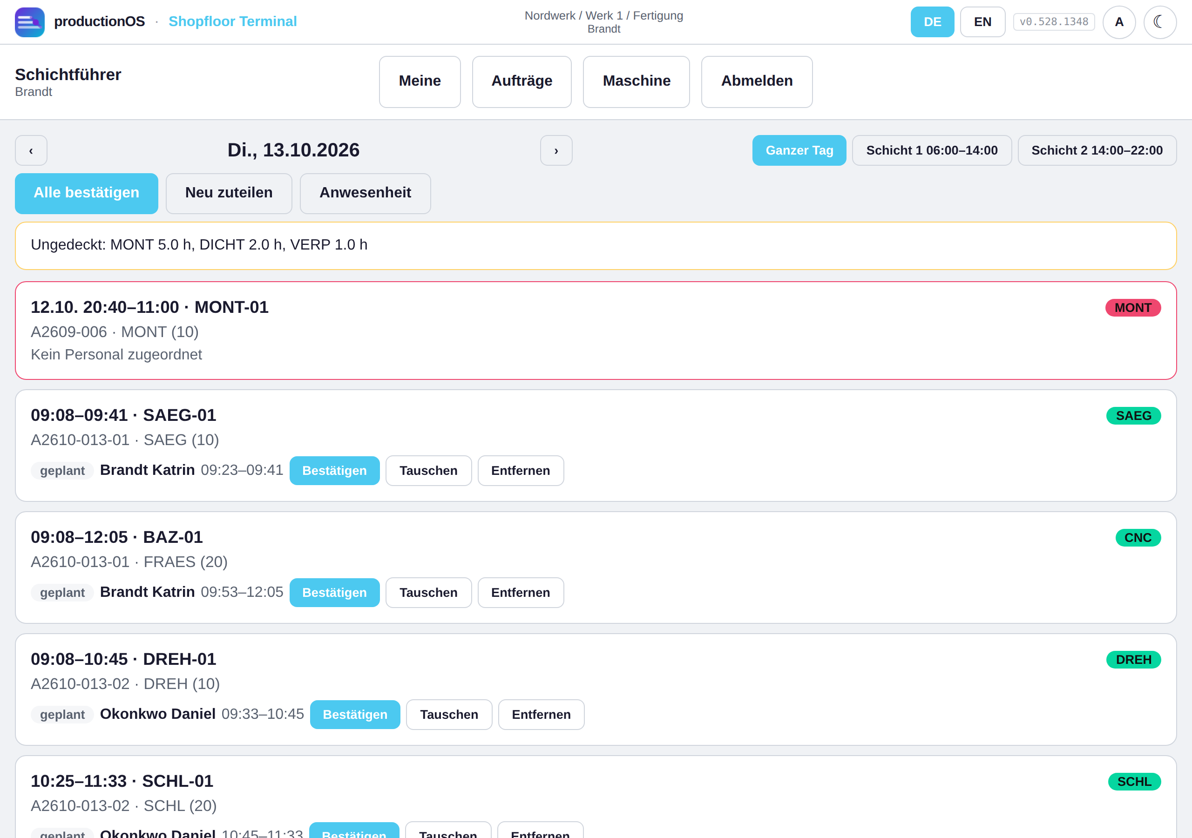Go to previous day arrow
This screenshot has height=838, width=1192.
(x=31, y=150)
